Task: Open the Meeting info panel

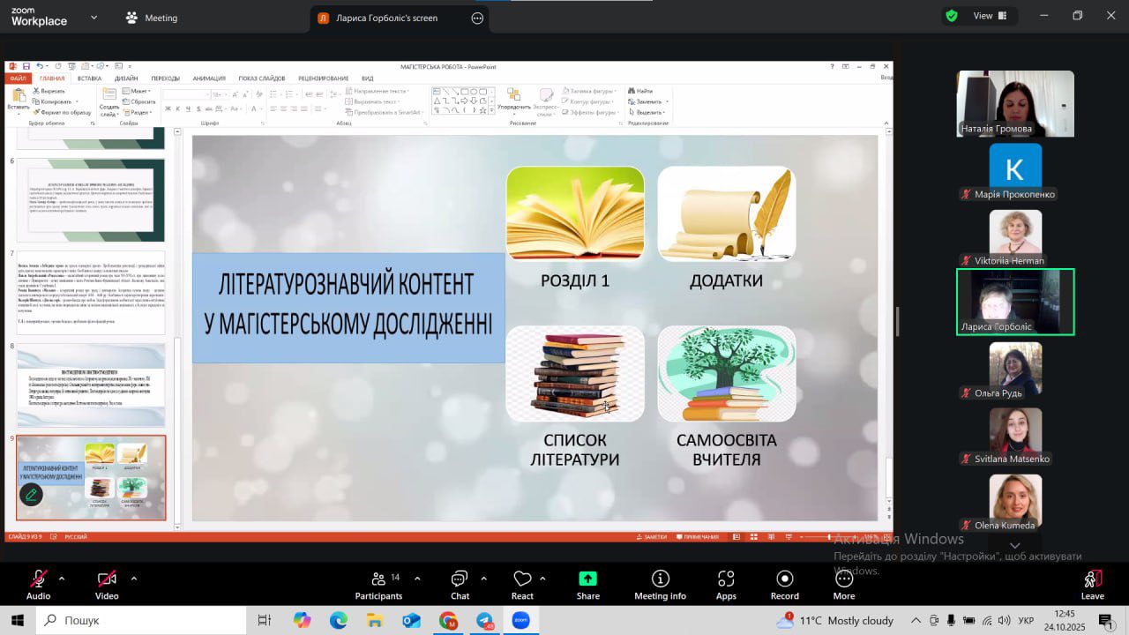Action: pos(660,584)
